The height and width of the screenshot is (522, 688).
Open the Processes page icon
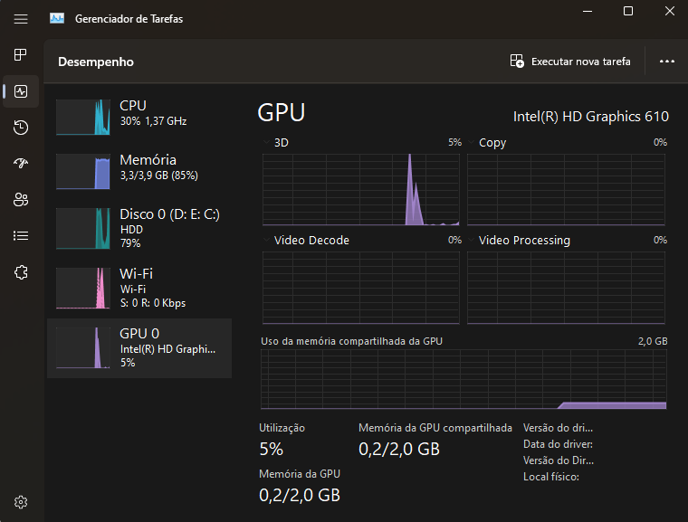(21, 54)
